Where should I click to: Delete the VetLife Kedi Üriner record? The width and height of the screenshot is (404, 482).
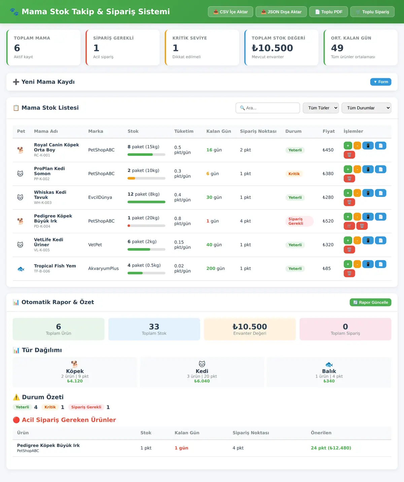349,249
